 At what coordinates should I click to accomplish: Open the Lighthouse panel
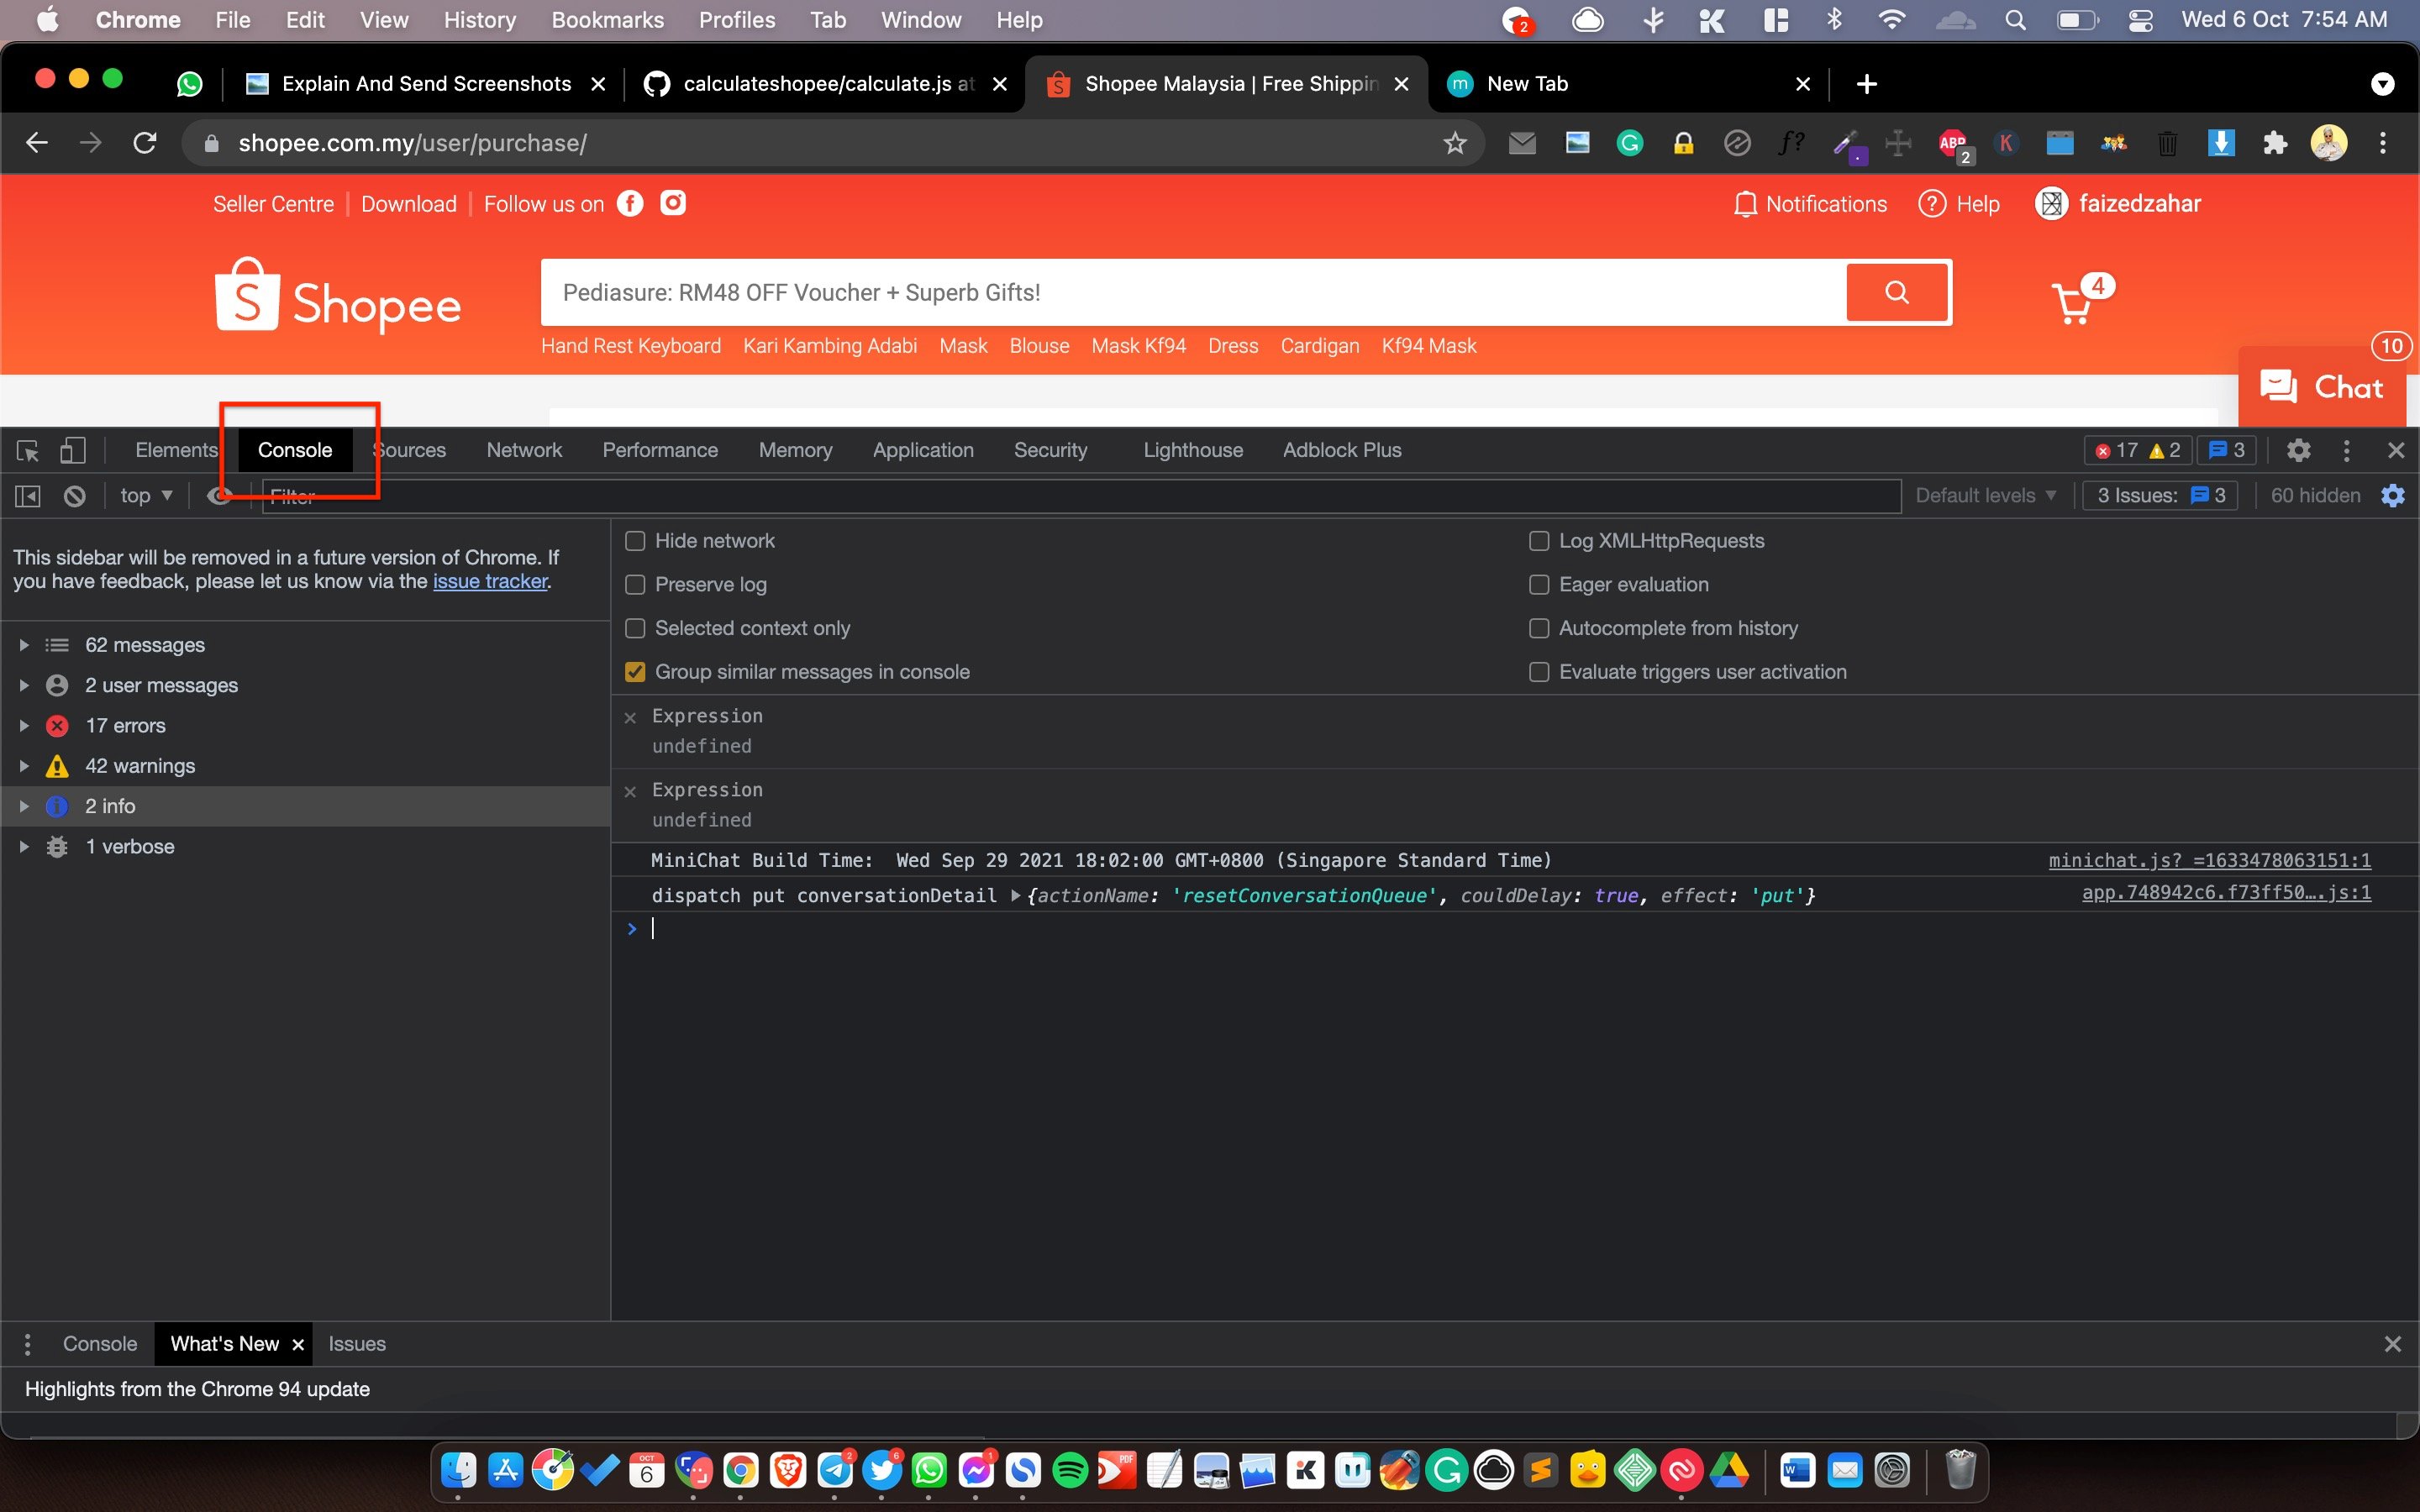click(1193, 450)
